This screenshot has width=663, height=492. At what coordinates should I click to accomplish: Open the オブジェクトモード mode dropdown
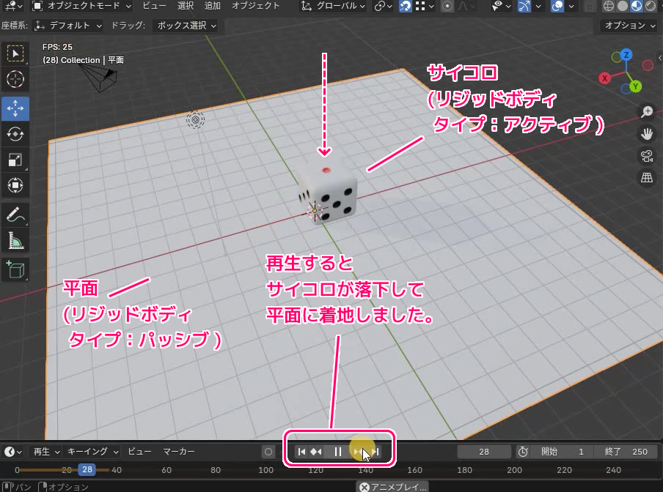[82, 6]
